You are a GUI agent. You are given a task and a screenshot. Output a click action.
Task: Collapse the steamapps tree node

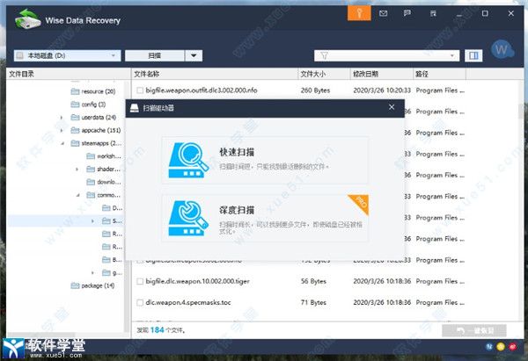(62, 143)
